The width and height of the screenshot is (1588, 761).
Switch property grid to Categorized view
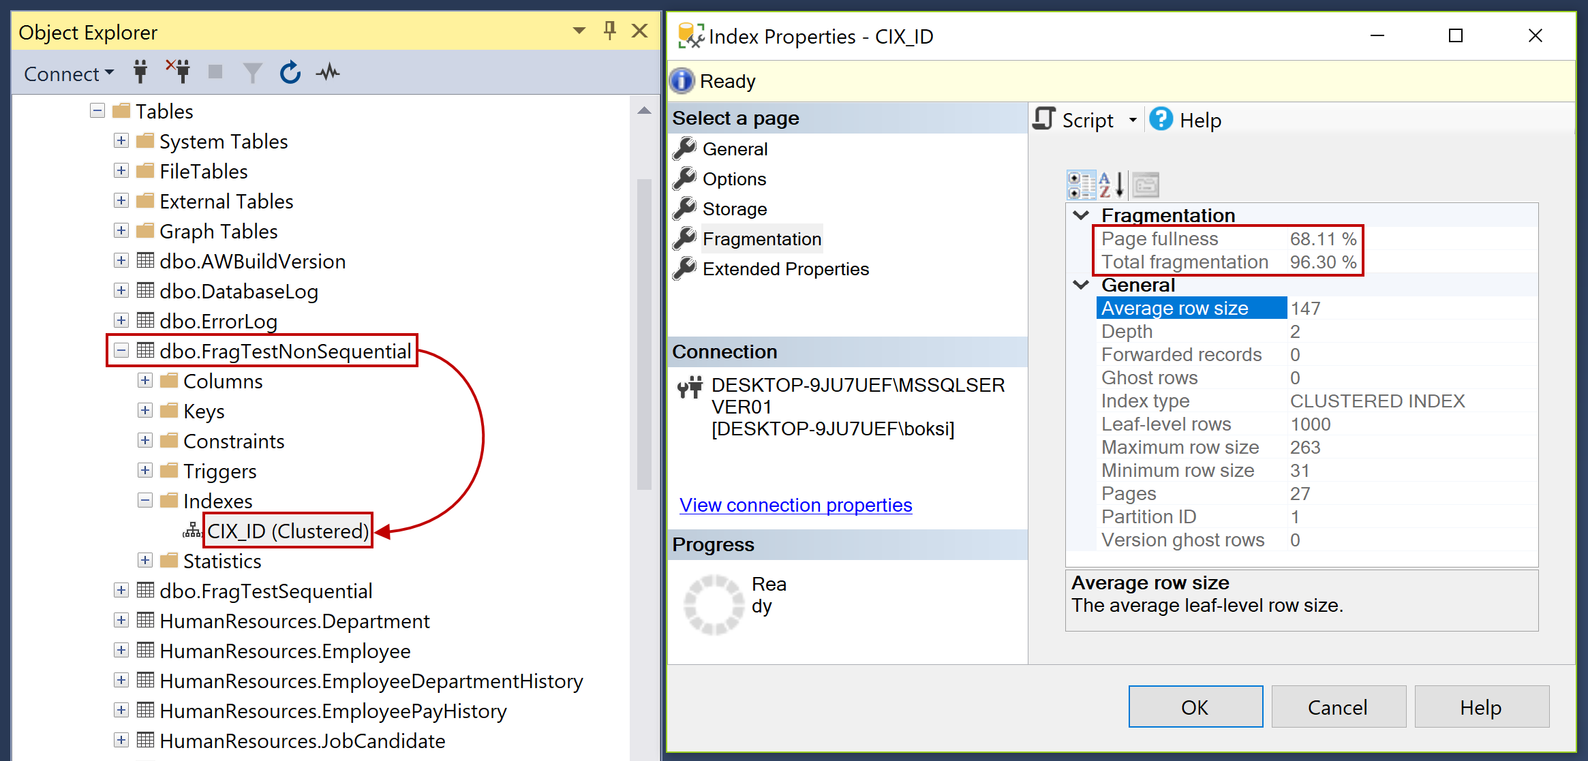tap(1081, 185)
